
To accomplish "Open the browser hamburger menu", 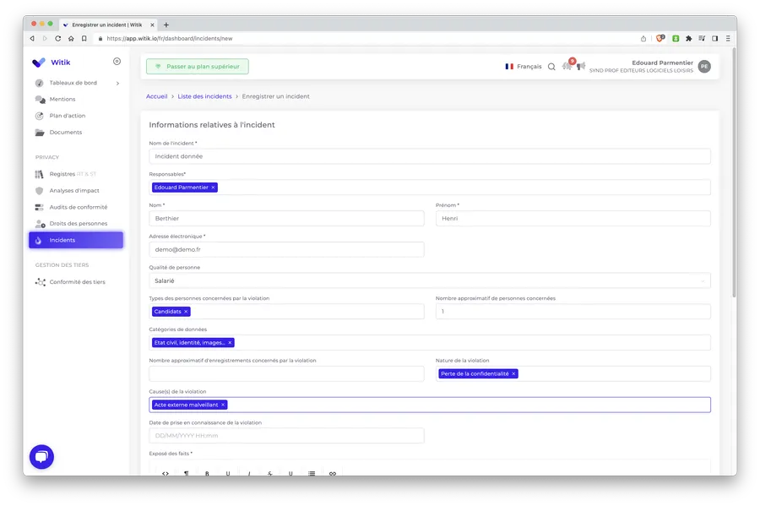I will pyautogui.click(x=728, y=38).
